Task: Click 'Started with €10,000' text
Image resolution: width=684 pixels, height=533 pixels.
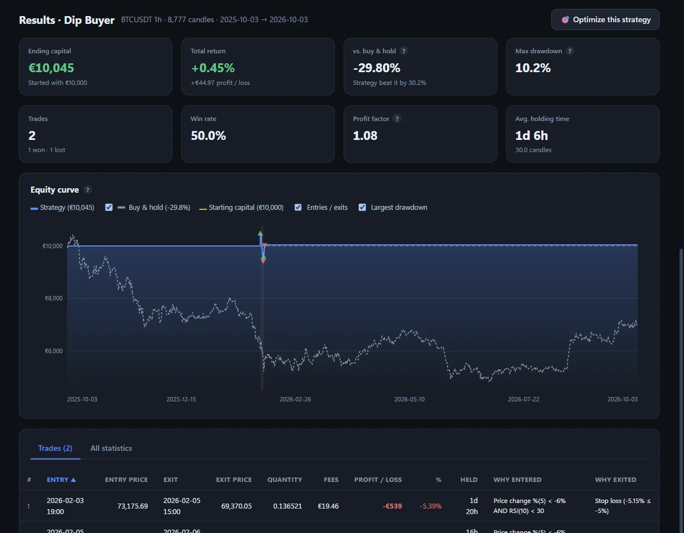Action: pyautogui.click(x=58, y=83)
